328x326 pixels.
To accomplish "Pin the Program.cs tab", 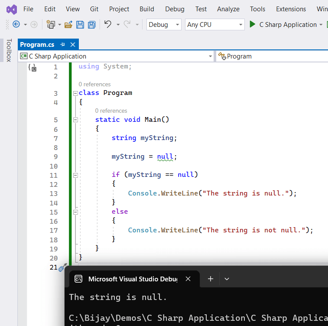I will coord(62,45).
